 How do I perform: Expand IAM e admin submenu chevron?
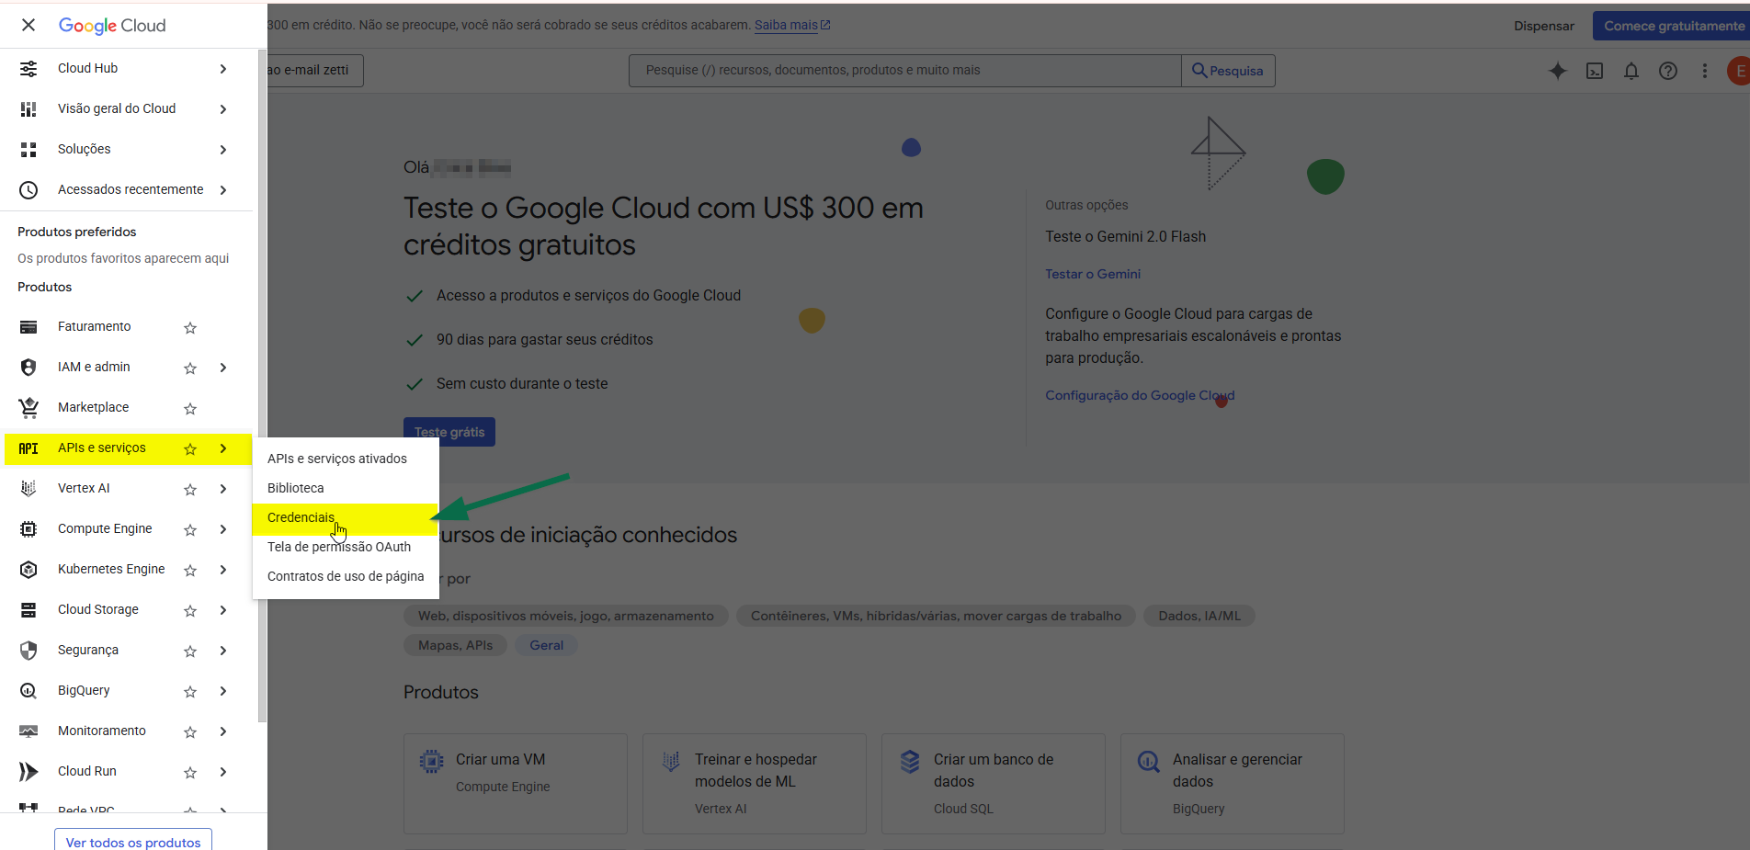click(223, 368)
